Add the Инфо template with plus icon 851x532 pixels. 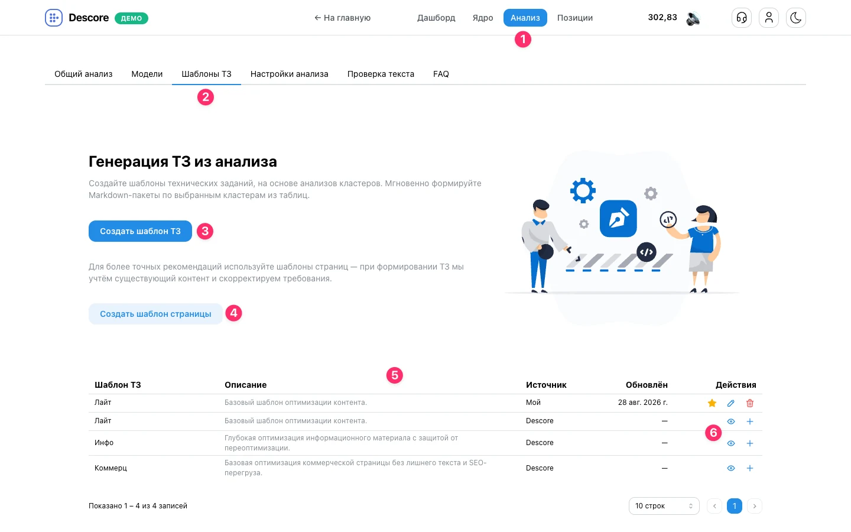point(750,443)
